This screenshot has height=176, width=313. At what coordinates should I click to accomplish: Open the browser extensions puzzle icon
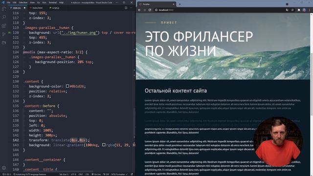point(299,10)
